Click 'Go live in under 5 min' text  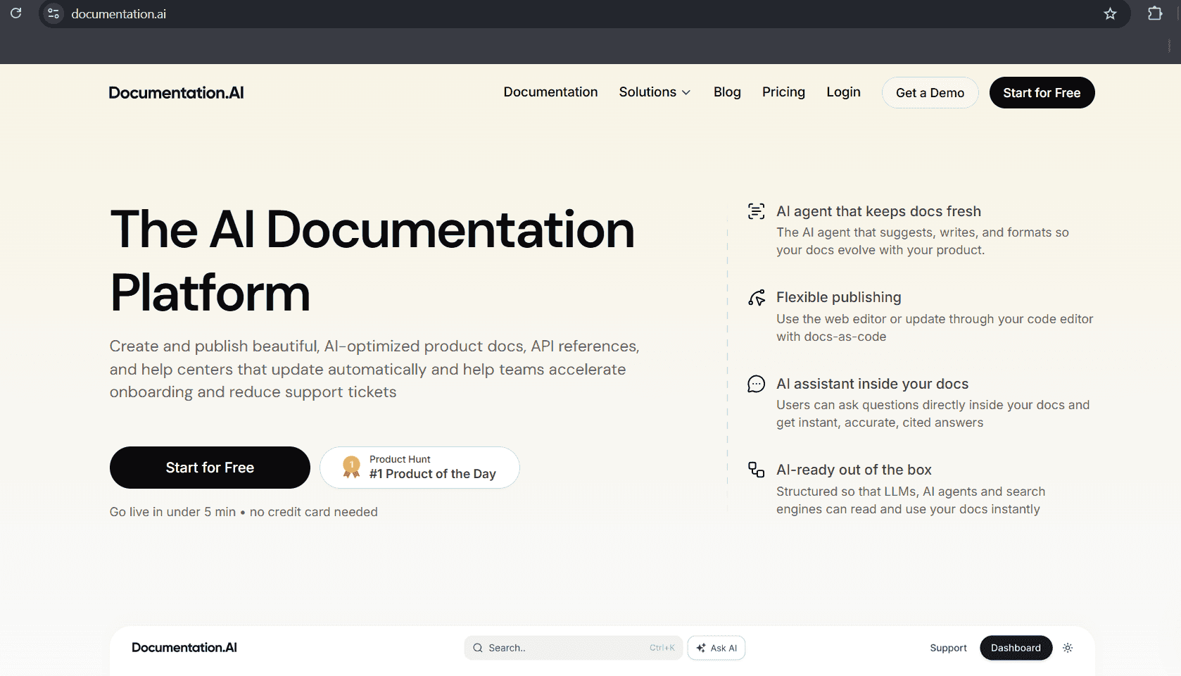pyautogui.click(x=172, y=512)
